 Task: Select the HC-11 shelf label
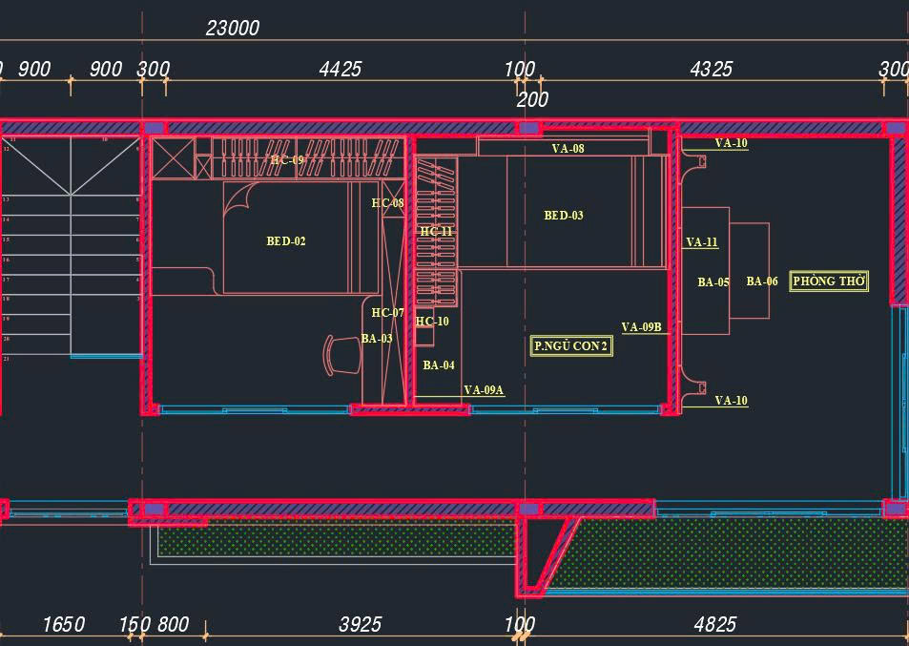coord(436,232)
